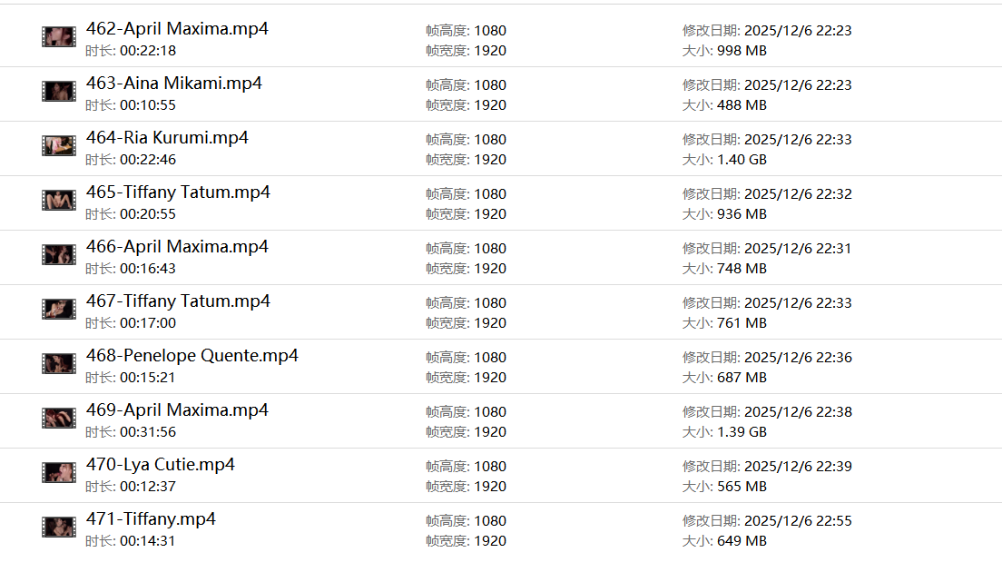This screenshot has width=1002, height=582.
Task: Select the file name 462-April Maxima.mp4
Action: (x=177, y=29)
